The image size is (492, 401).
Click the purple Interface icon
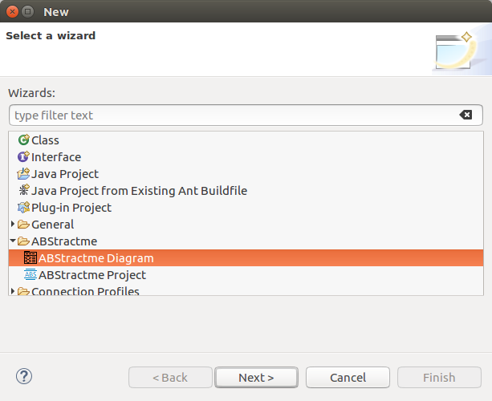click(23, 157)
